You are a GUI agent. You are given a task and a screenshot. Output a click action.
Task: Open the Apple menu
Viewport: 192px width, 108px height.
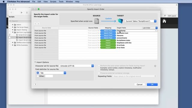[x=4, y=1]
